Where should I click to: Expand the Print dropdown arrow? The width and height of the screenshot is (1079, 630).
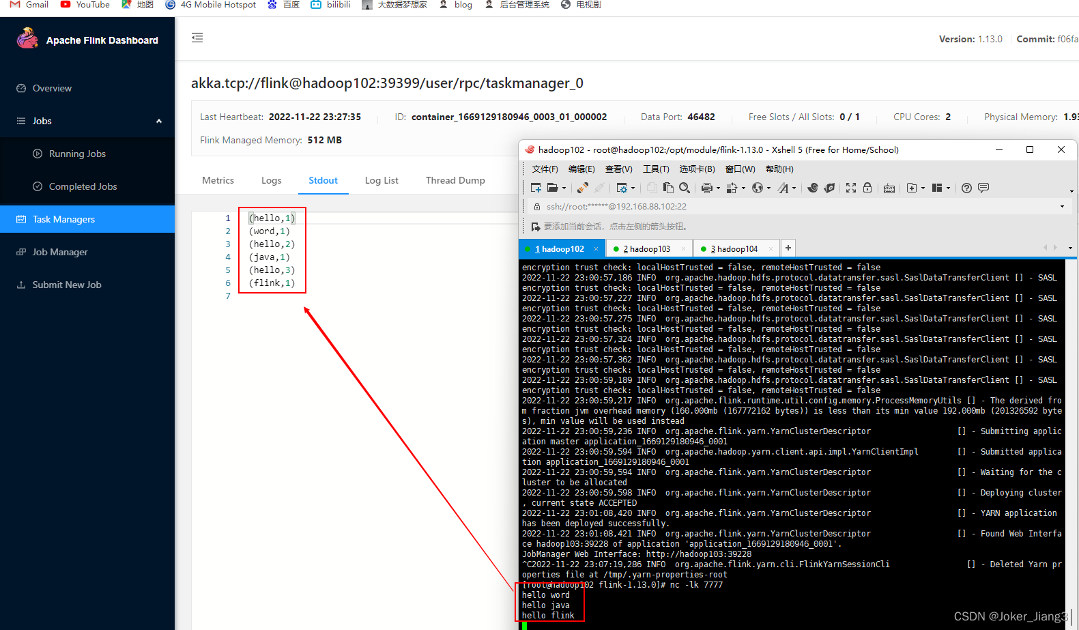718,188
